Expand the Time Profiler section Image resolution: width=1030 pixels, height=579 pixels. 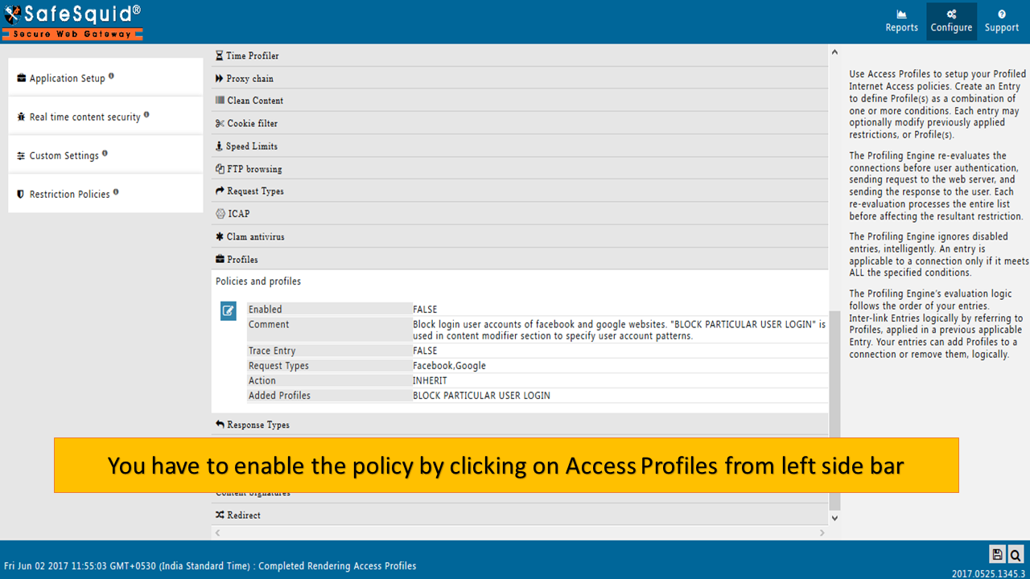[519, 55]
